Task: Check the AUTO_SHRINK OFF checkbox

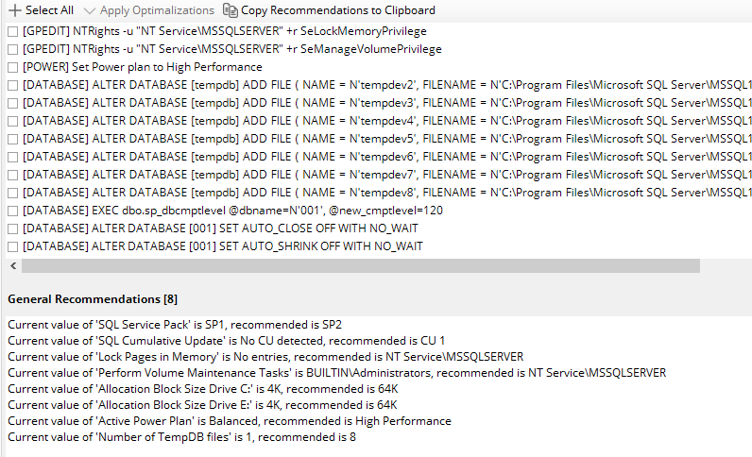Action: (13, 247)
